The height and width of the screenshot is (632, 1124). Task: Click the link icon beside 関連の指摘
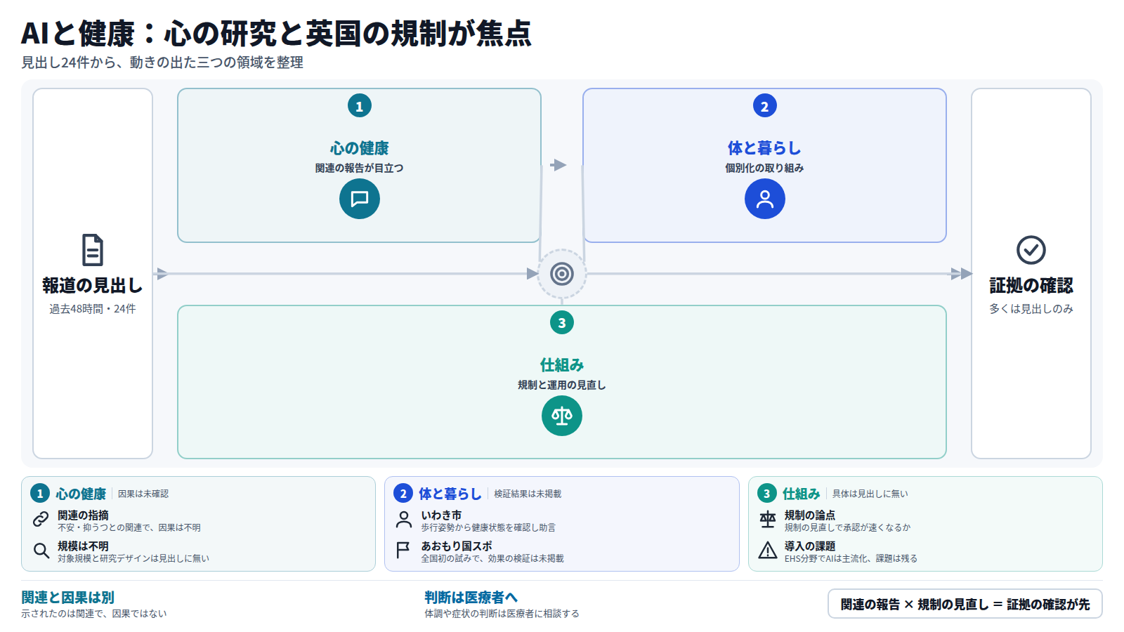(41, 520)
